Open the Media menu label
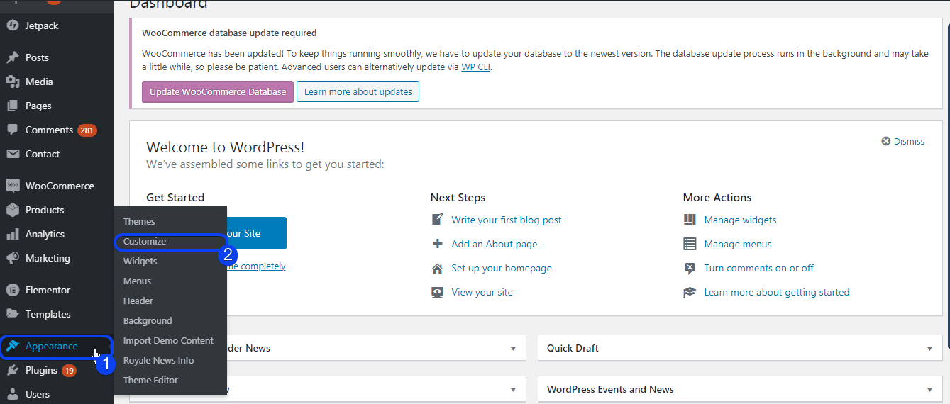 pos(39,82)
